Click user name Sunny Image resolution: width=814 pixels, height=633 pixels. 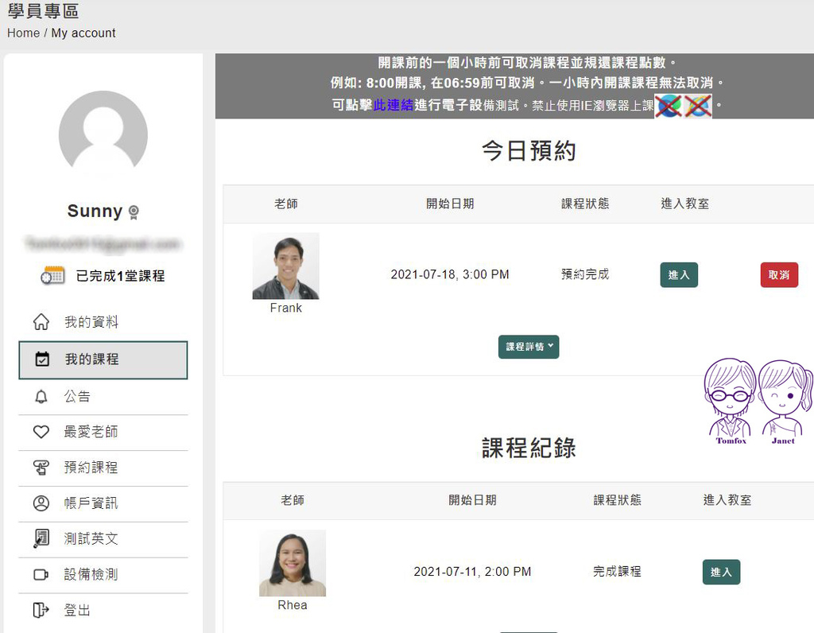point(95,212)
